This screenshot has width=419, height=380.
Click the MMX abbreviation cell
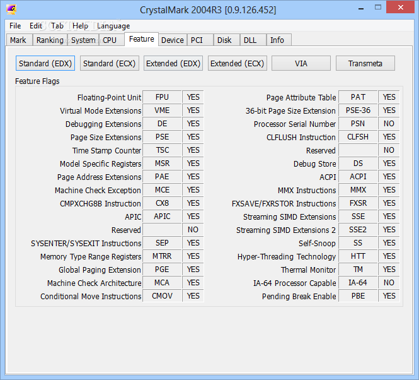[358, 190]
